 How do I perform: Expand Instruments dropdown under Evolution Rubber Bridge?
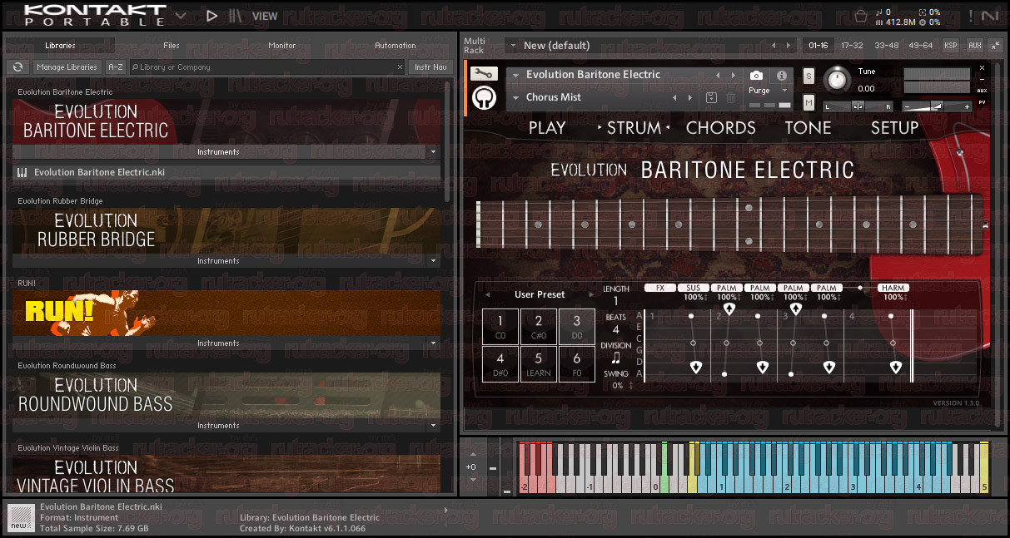coord(432,261)
